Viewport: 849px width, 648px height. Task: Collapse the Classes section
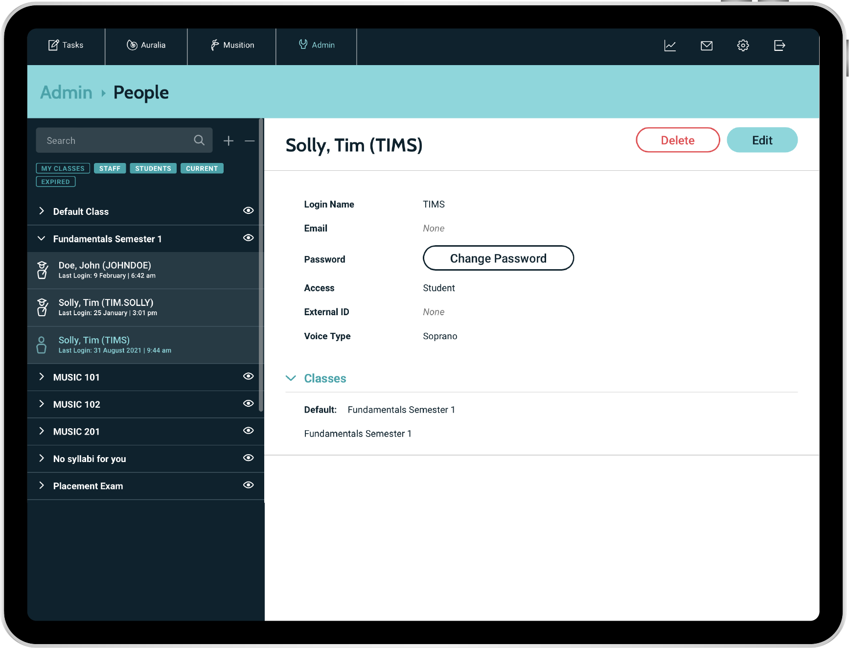pos(291,378)
